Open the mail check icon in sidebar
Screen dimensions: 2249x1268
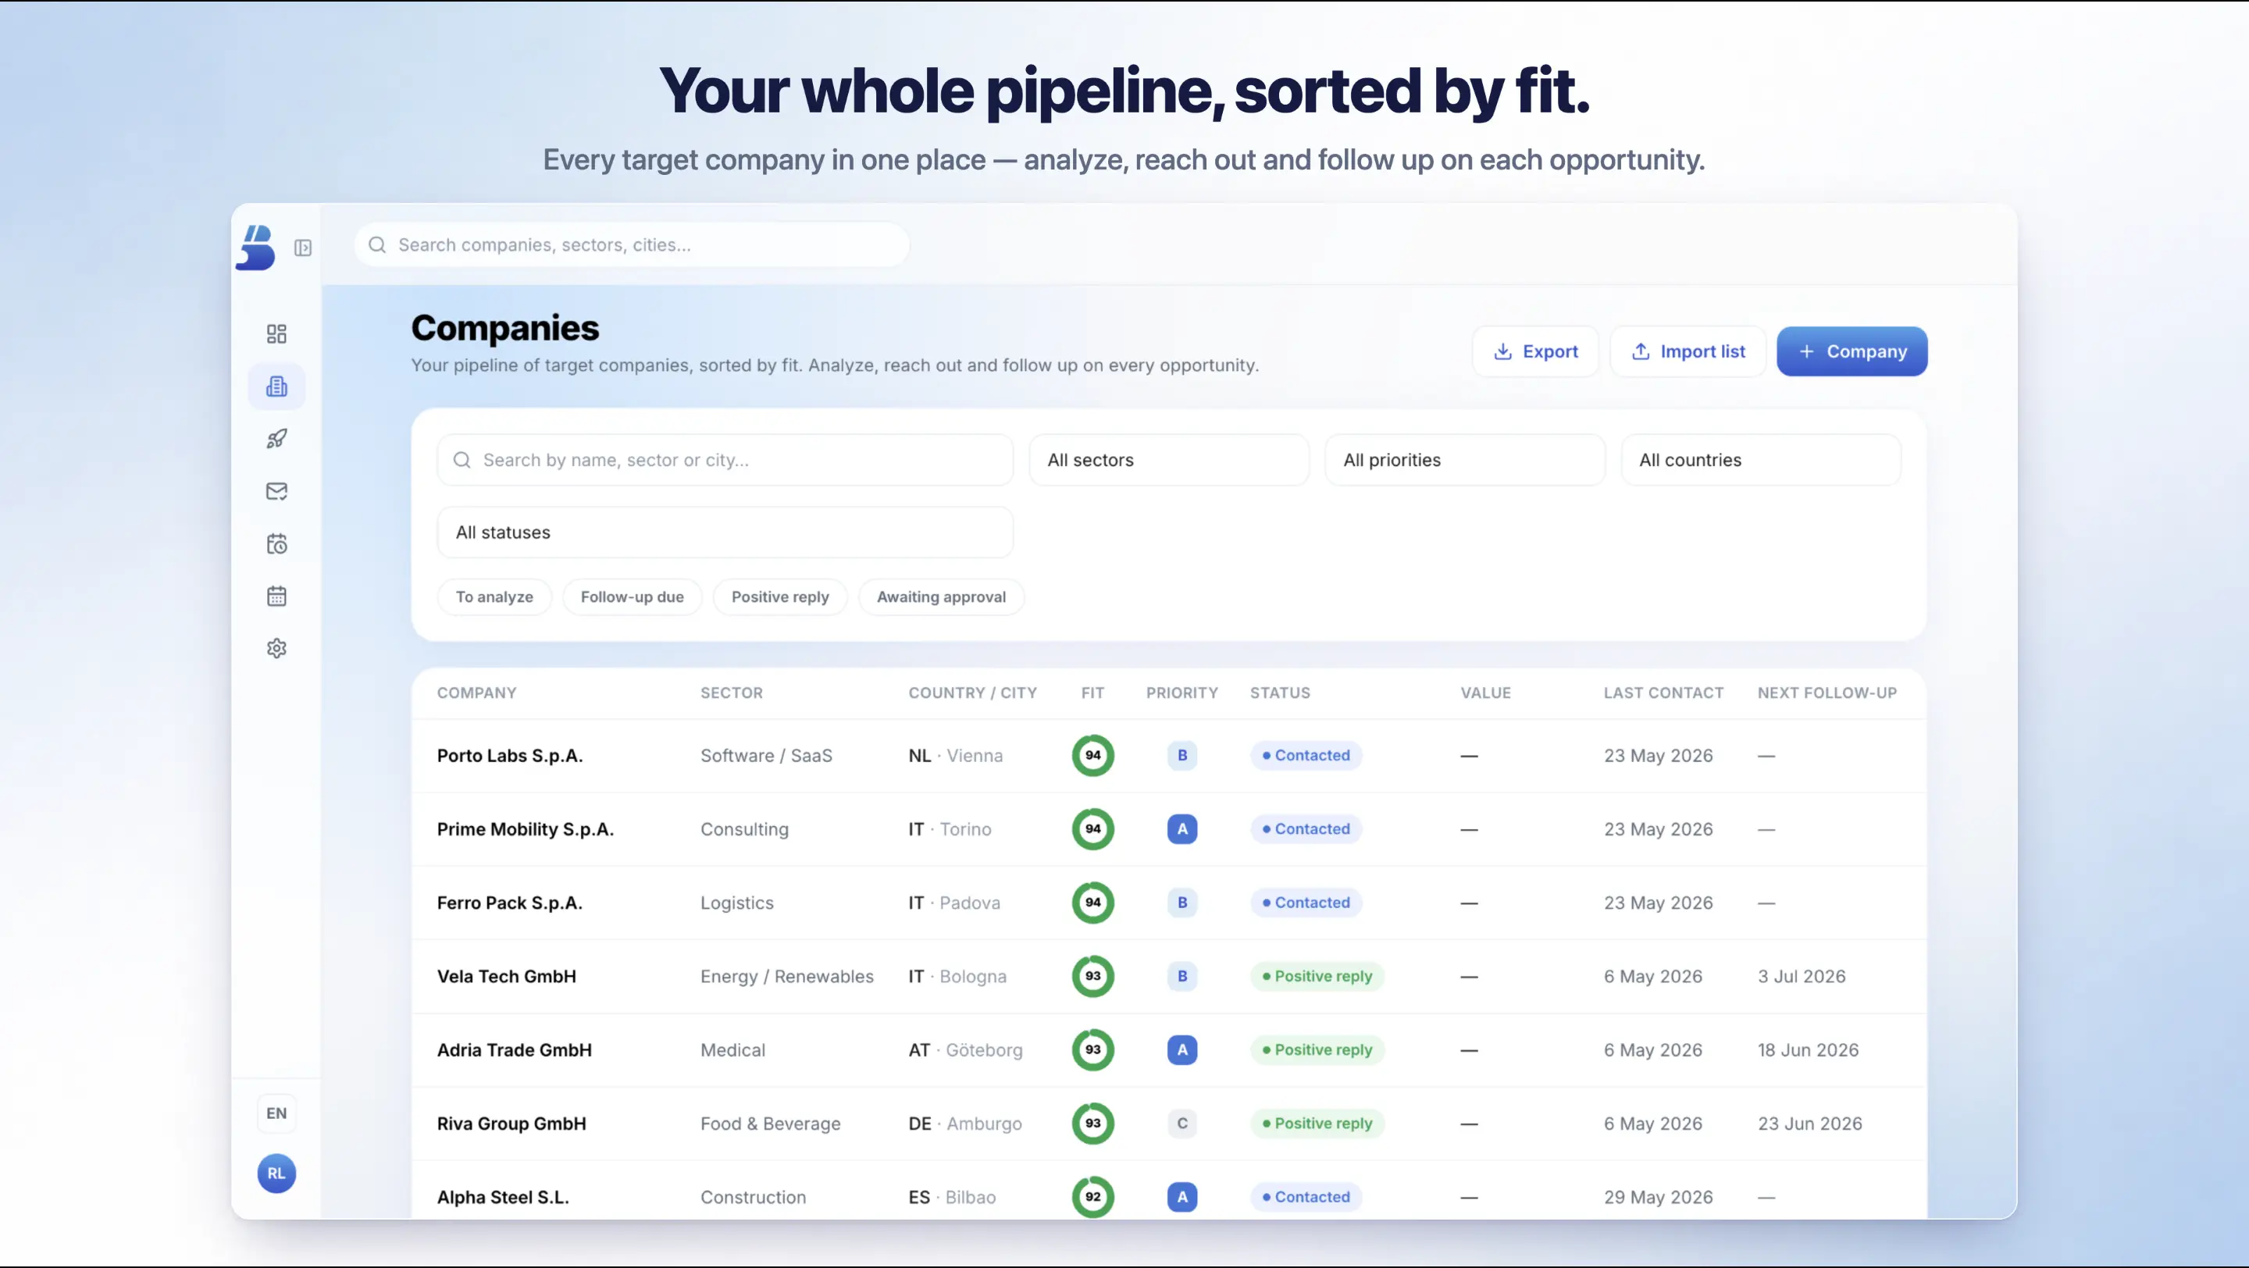(x=276, y=491)
